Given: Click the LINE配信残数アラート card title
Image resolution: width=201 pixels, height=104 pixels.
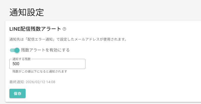Looking at the screenshot, I should [x=35, y=29].
